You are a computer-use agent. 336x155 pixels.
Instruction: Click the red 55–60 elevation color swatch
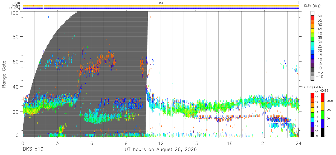[x=312, y=18]
